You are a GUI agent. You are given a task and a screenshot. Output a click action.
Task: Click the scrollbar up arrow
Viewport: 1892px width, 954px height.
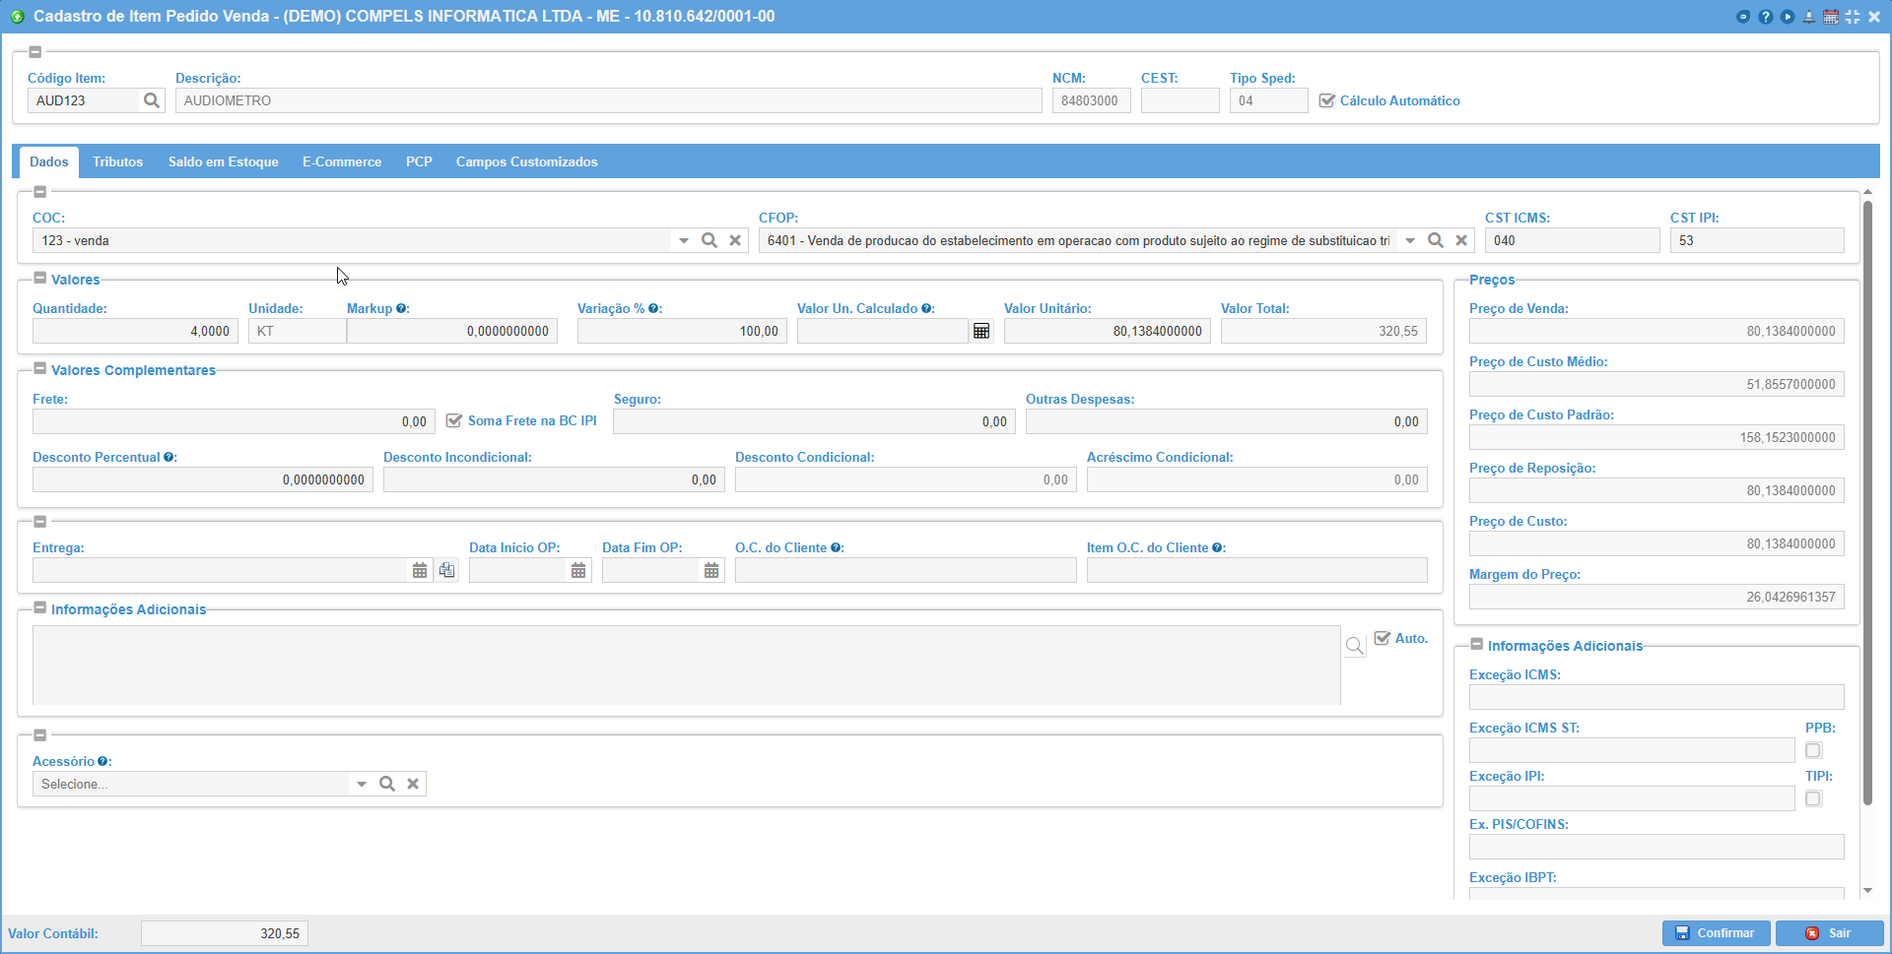1867,192
